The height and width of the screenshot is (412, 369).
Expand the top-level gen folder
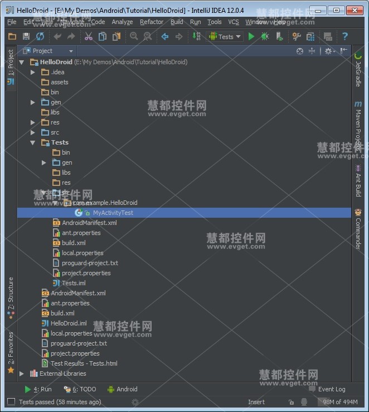click(33, 102)
